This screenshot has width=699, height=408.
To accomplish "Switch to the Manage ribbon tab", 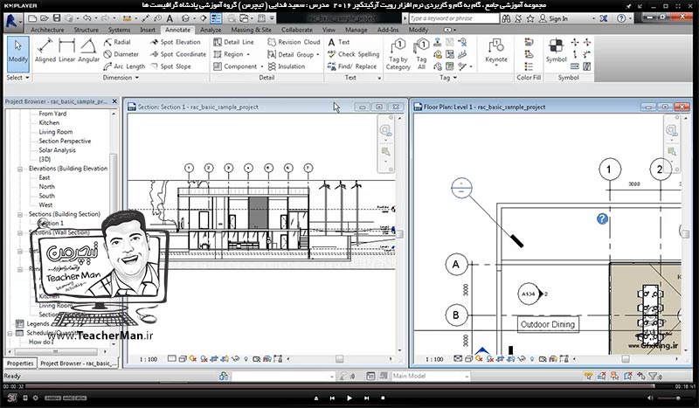I will pos(356,30).
